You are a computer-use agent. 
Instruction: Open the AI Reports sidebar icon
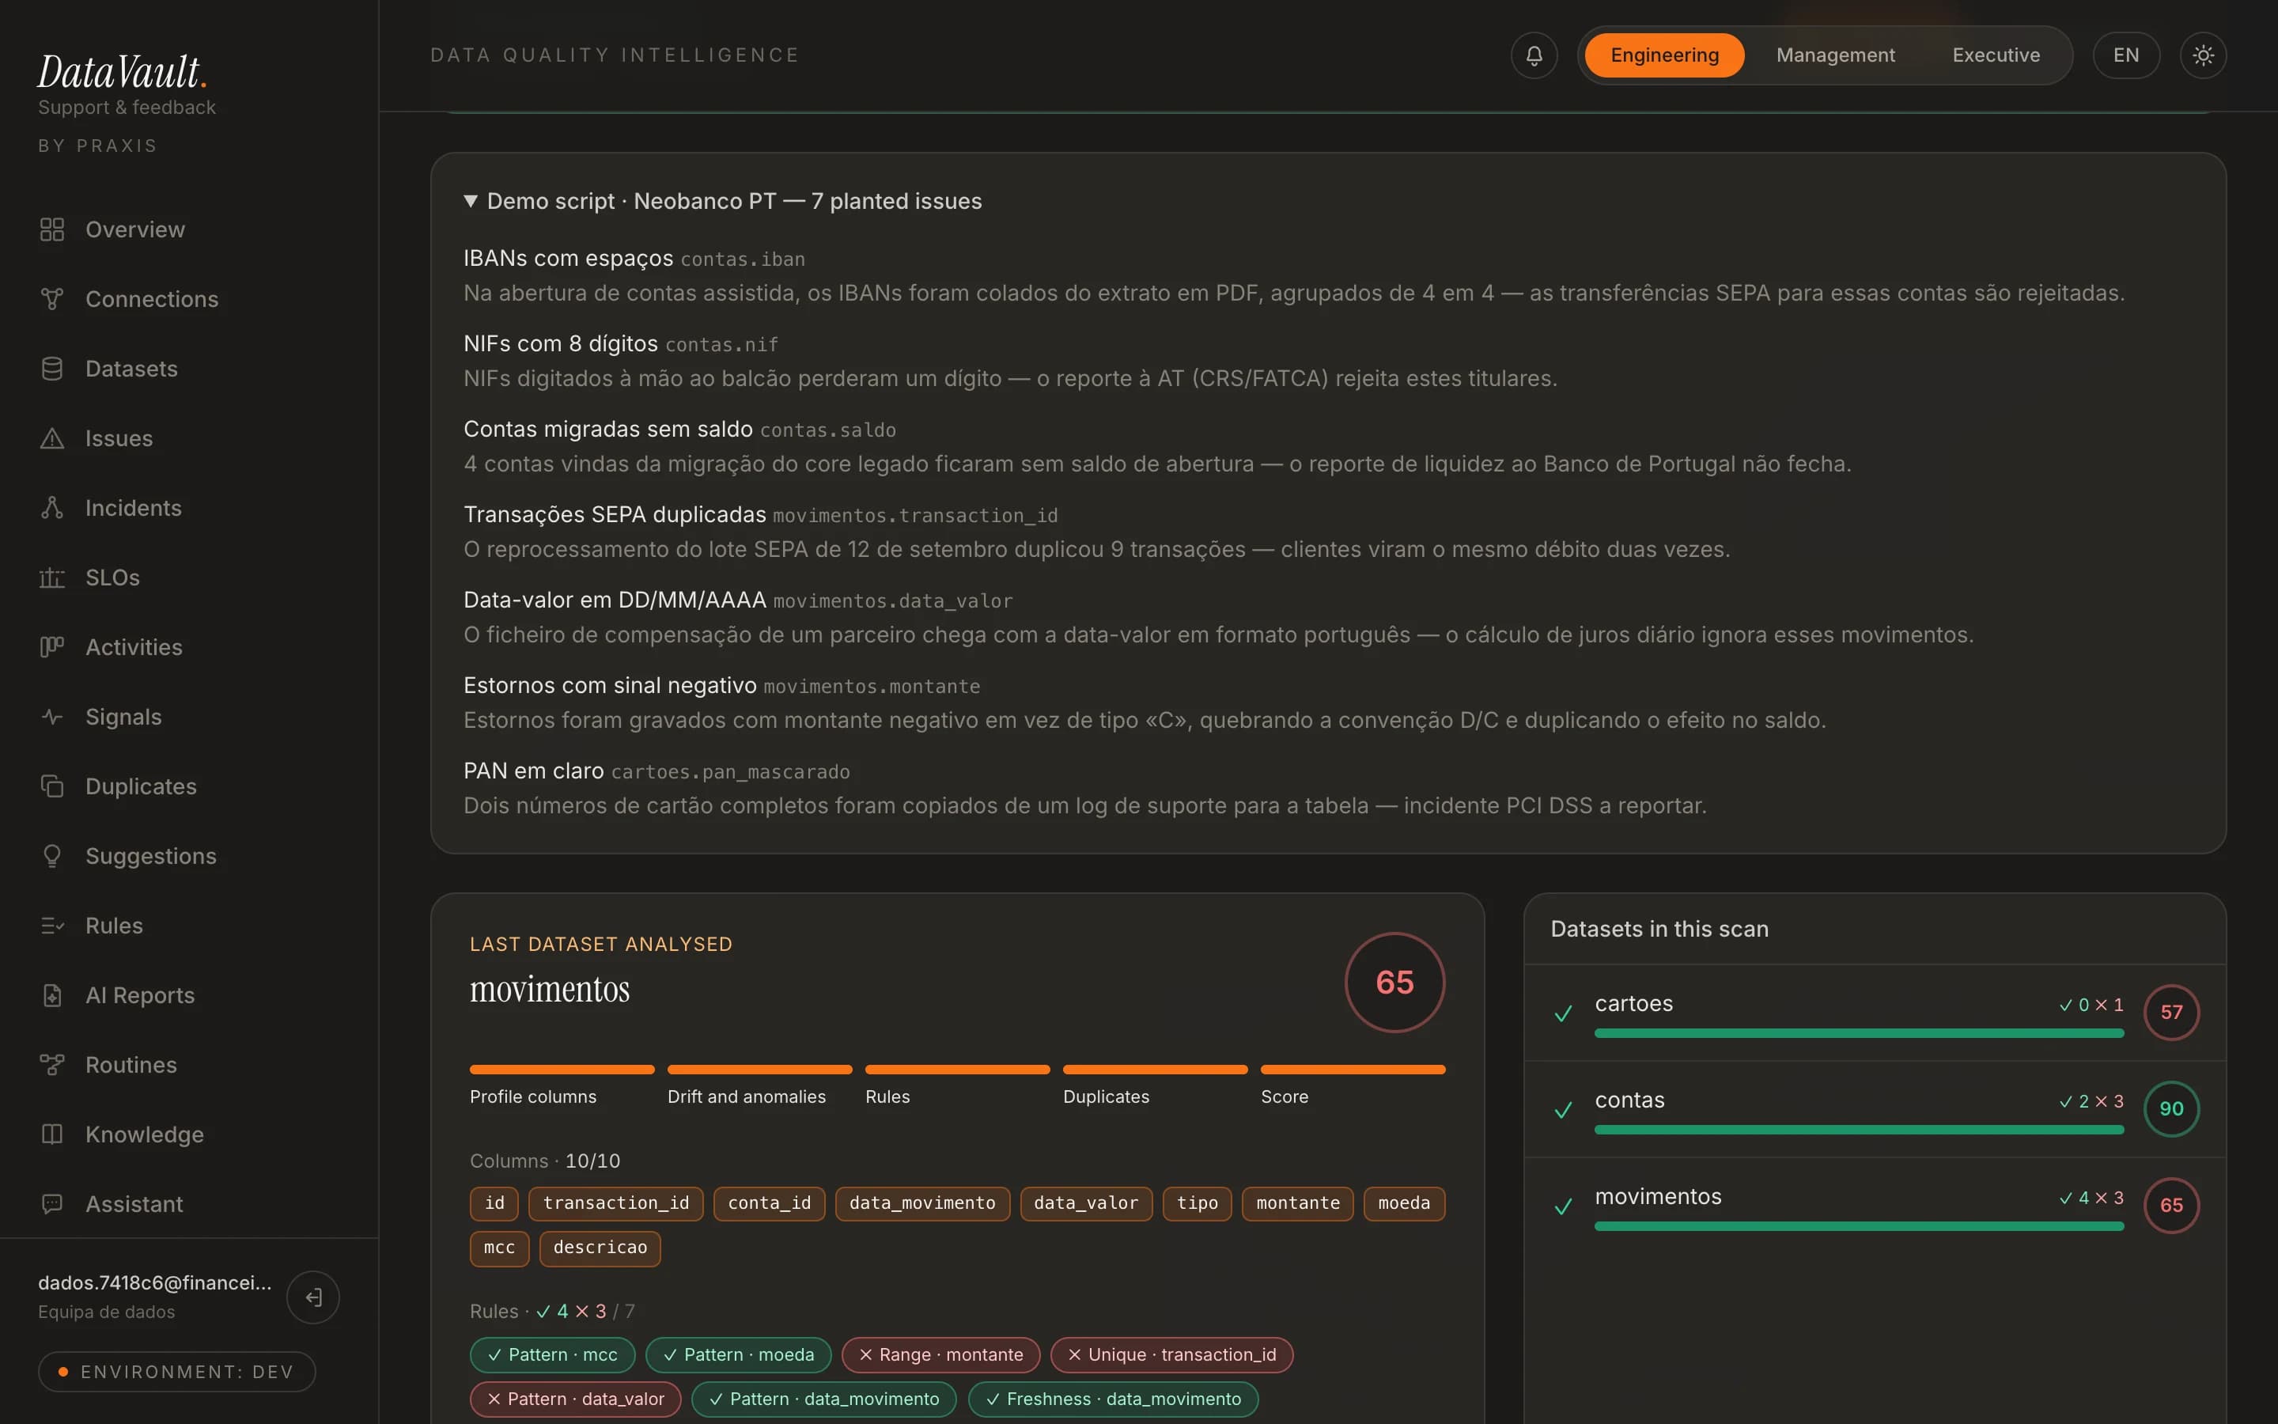coord(51,995)
